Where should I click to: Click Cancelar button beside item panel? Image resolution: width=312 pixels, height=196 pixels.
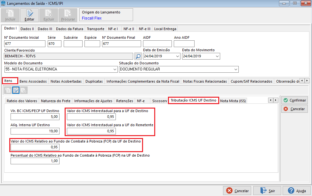[294, 109]
